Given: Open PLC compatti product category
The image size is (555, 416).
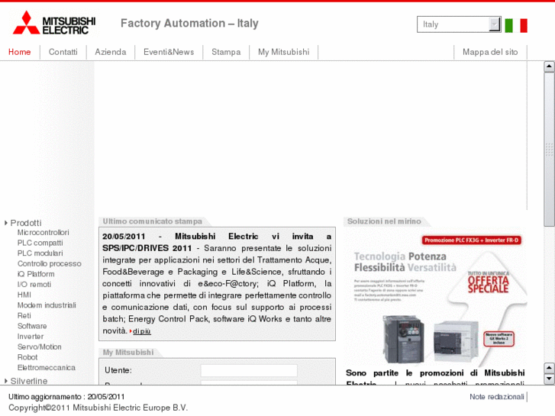Looking at the screenshot, I should (x=40, y=243).
